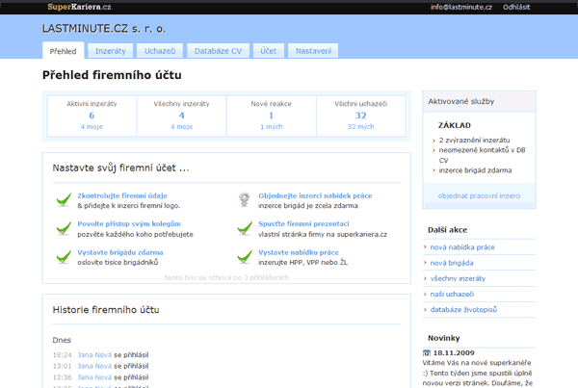Click Jana Nová in the 12:36 entry
The width and height of the screenshot is (578, 388).
click(94, 377)
